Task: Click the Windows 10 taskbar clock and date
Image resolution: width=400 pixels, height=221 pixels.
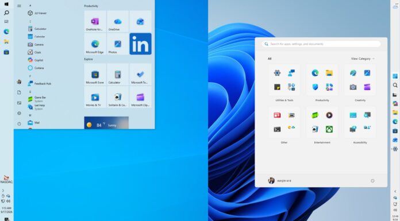Action: [6, 210]
